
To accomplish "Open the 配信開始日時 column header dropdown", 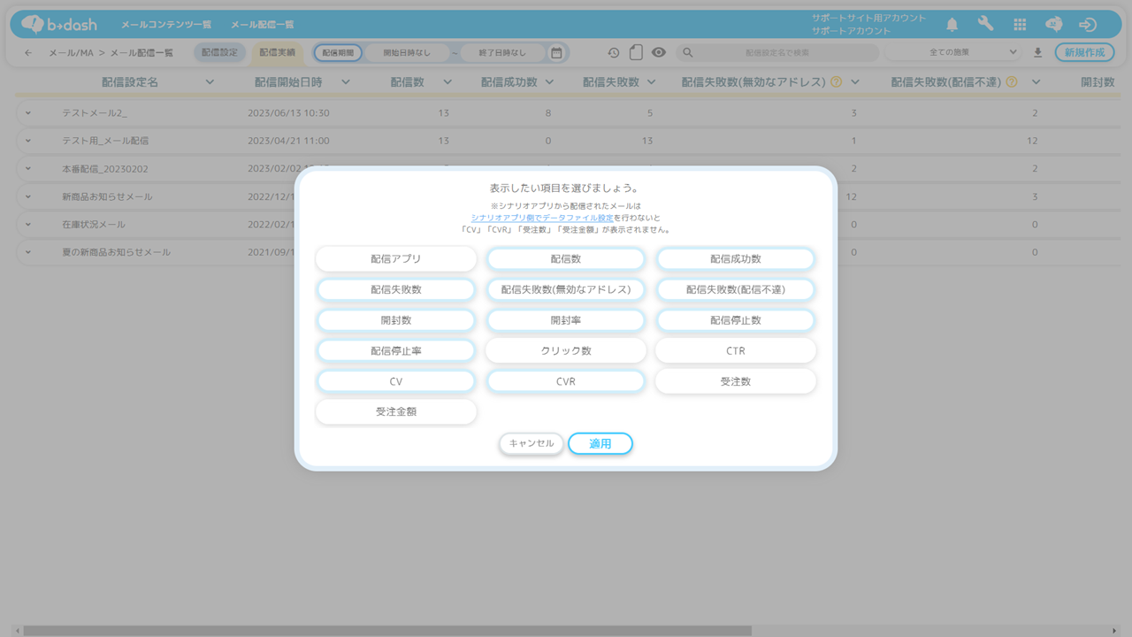I will point(346,82).
